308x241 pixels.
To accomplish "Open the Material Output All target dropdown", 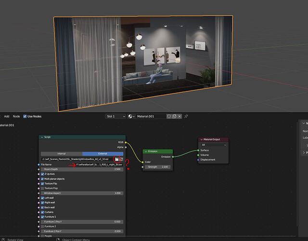I will (214, 145).
